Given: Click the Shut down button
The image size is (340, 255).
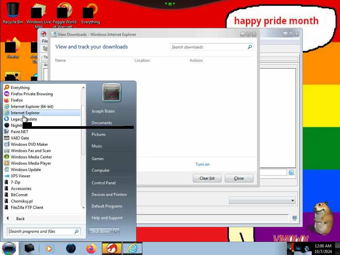Looking at the screenshot, I should coord(100,231).
